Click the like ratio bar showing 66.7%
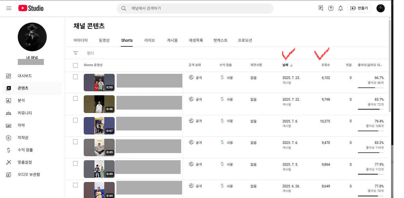 point(370,88)
